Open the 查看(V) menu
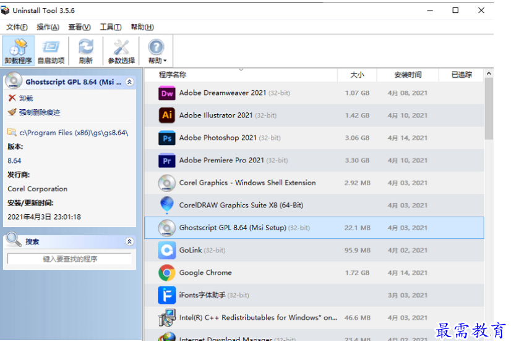This screenshot has width=511, height=350. click(79, 27)
